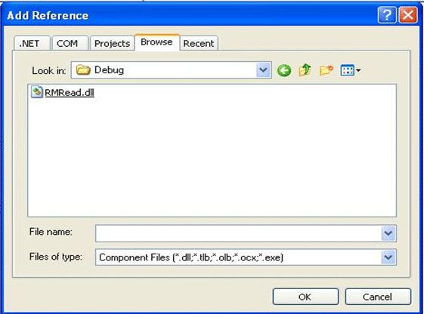Open the Projects tab
Screen dimensions: 424x314
(x=112, y=43)
